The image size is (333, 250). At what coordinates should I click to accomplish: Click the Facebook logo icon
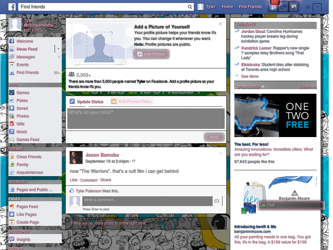click(x=12, y=7)
